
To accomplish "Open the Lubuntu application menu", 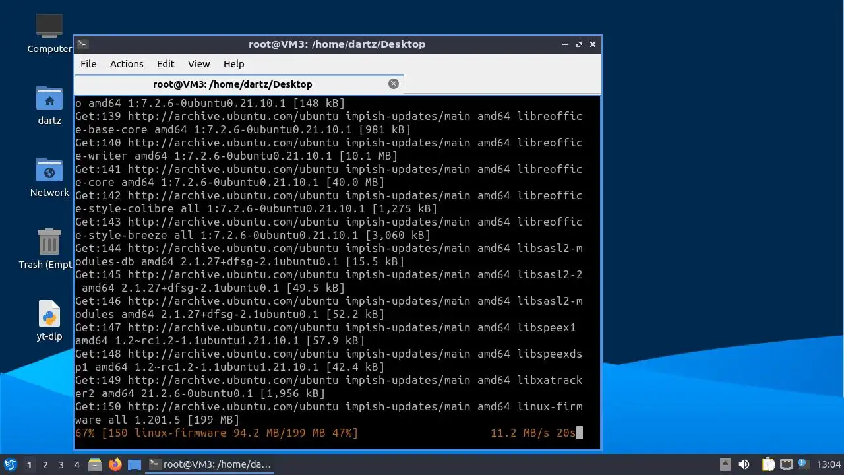I will [11, 464].
